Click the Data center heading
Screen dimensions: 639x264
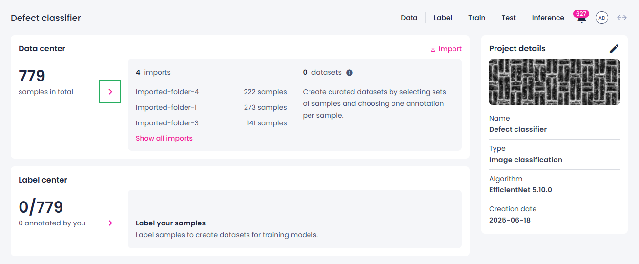(42, 48)
